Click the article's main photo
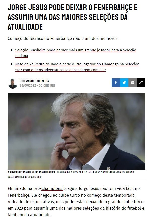The height and width of the screenshot is (219, 148). [77, 131]
